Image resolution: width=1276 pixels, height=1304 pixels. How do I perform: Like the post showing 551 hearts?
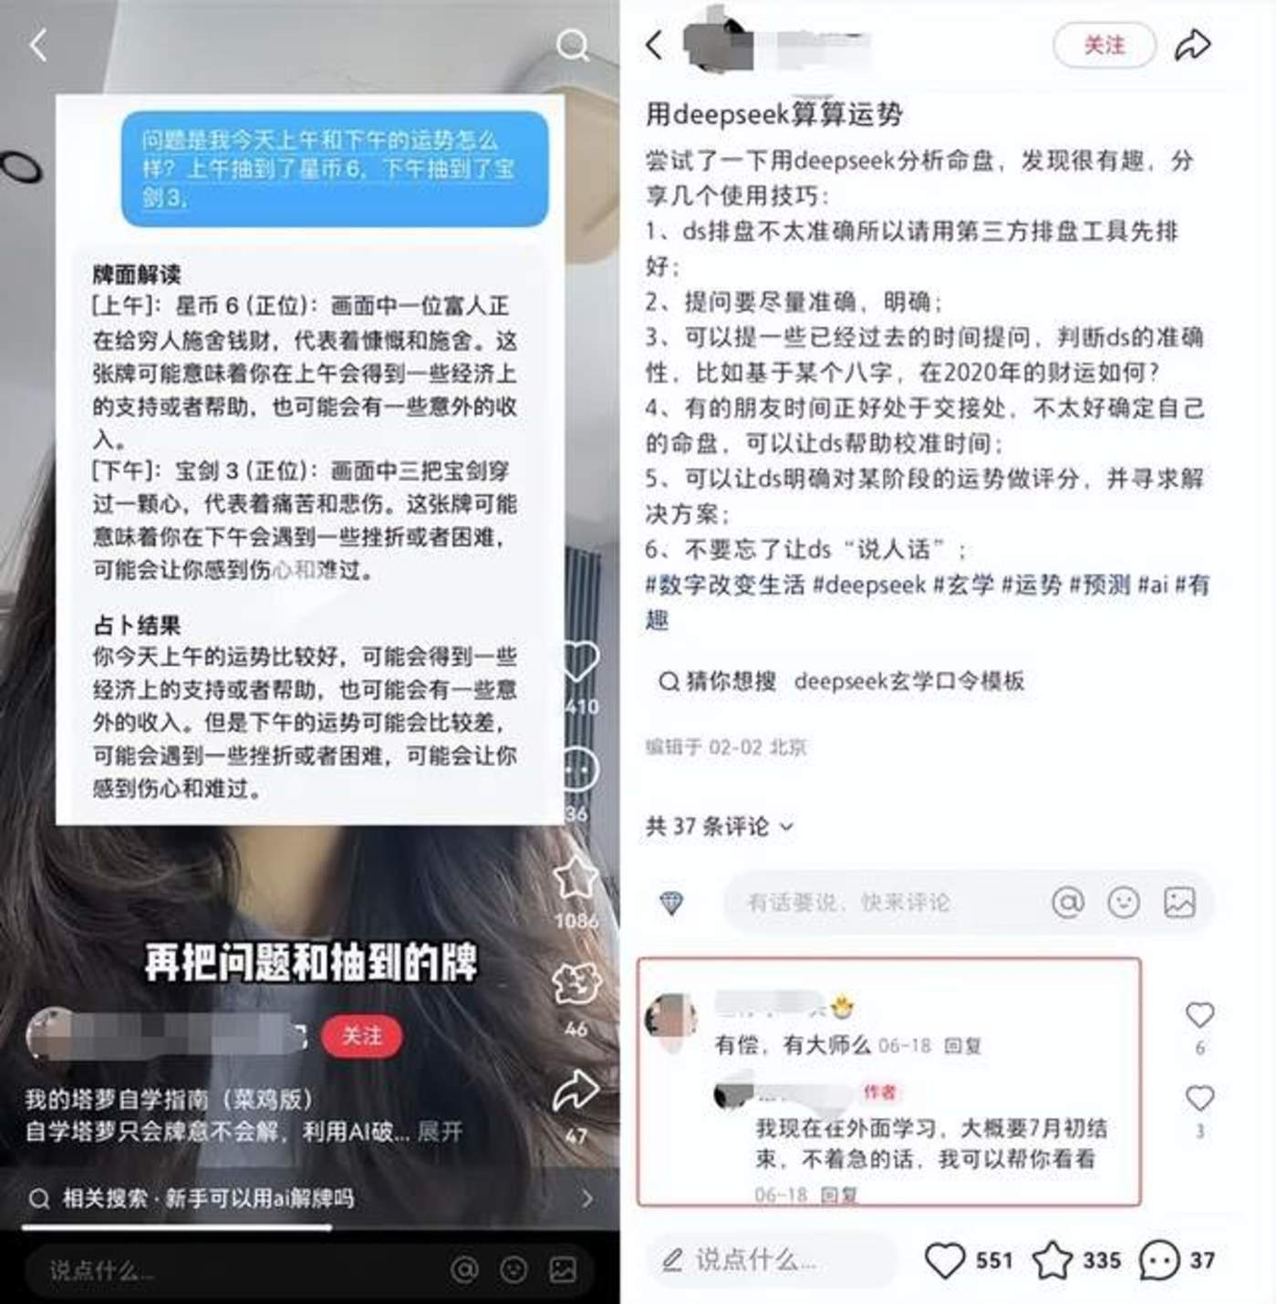point(944,1260)
